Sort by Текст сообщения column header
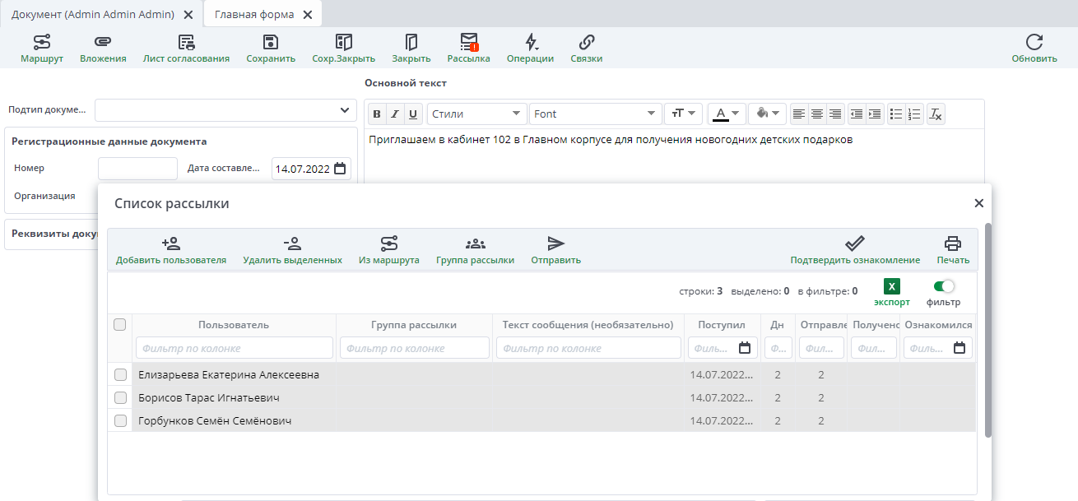 pos(588,325)
